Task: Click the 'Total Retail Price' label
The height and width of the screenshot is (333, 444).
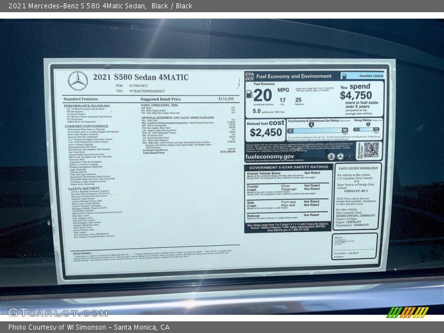Action: (154, 153)
